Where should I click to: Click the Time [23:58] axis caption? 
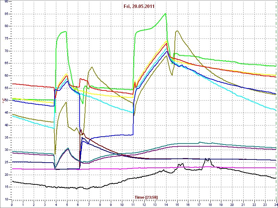click(146, 197)
